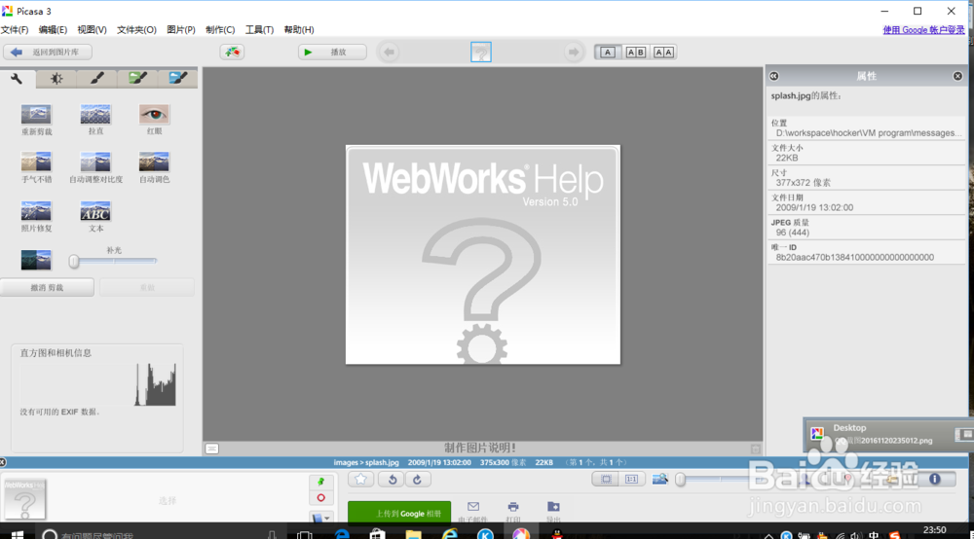Click the 电子邮件 email icon
Viewport: 974px width, 539px height.
pyautogui.click(x=473, y=511)
